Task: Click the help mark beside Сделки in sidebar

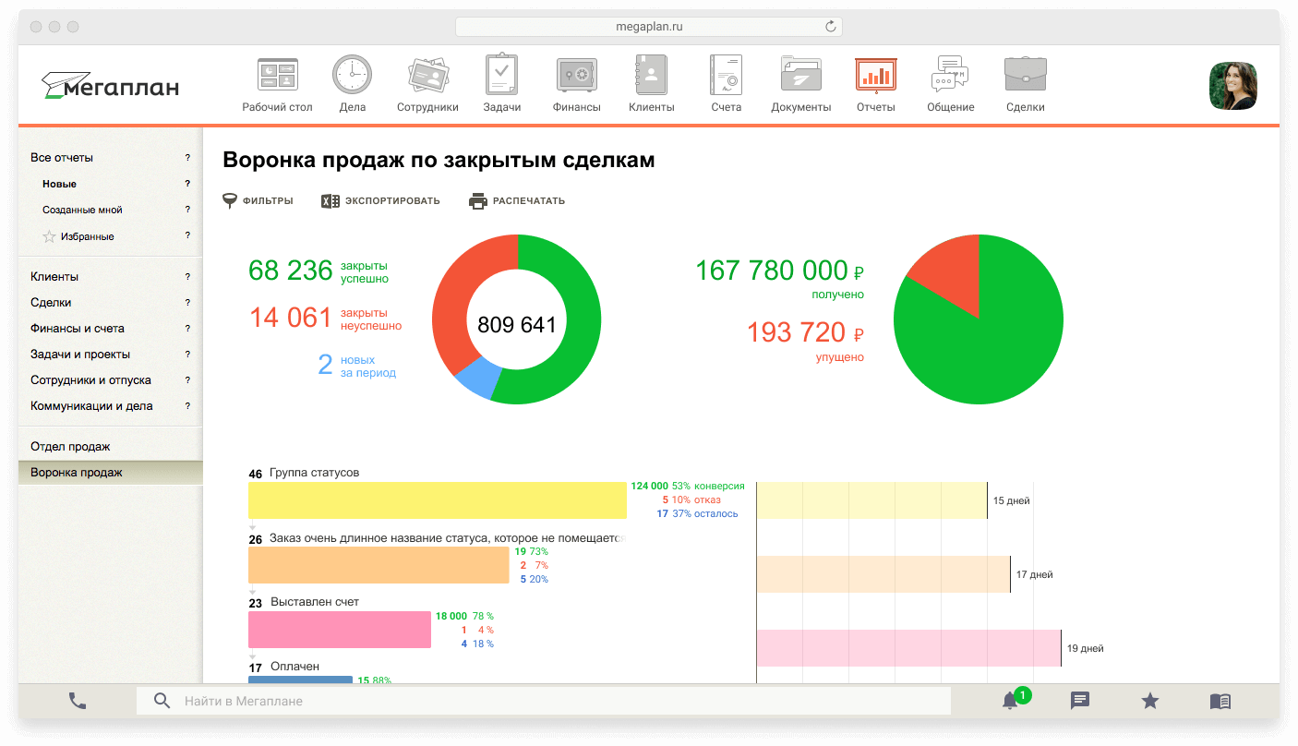Action: [x=187, y=303]
